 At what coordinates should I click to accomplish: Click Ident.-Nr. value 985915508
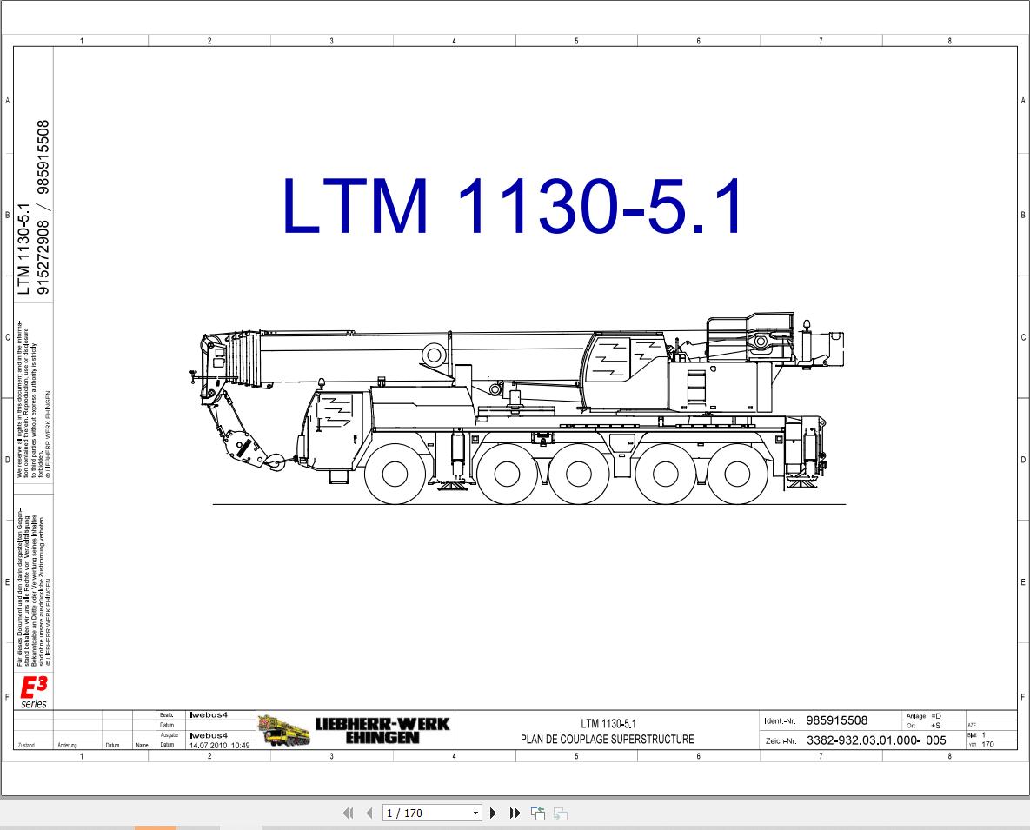[x=836, y=720]
